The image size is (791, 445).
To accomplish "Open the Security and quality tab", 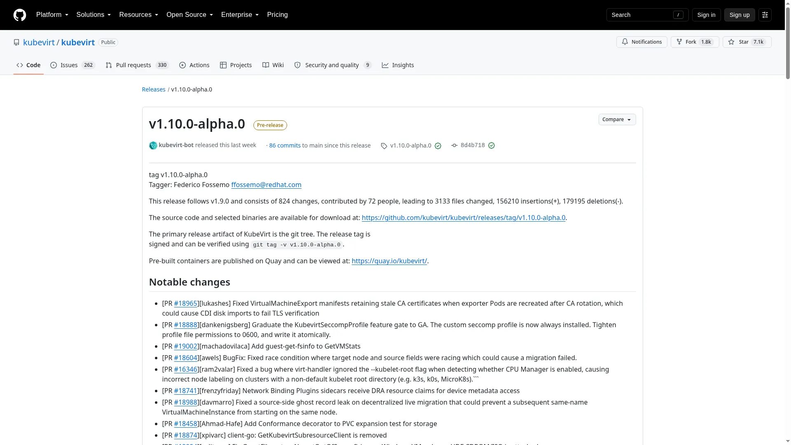I will [333, 65].
